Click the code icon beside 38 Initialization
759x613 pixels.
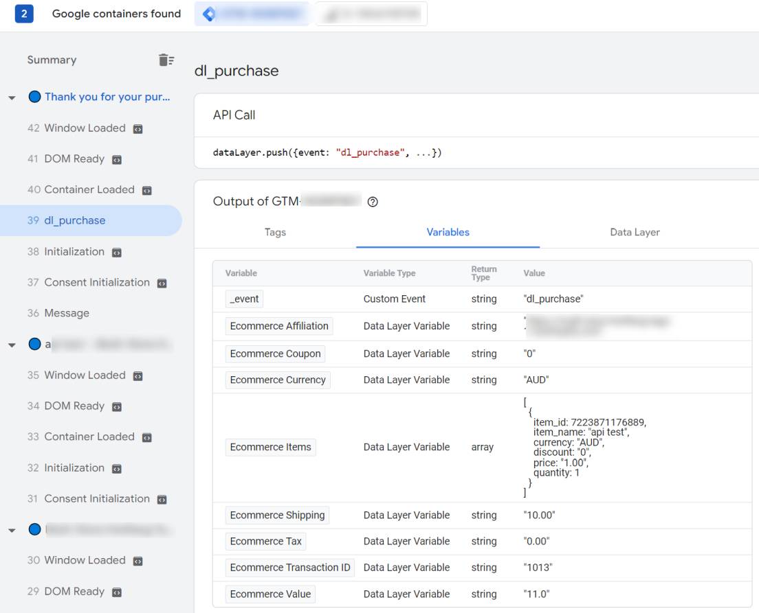pos(117,253)
